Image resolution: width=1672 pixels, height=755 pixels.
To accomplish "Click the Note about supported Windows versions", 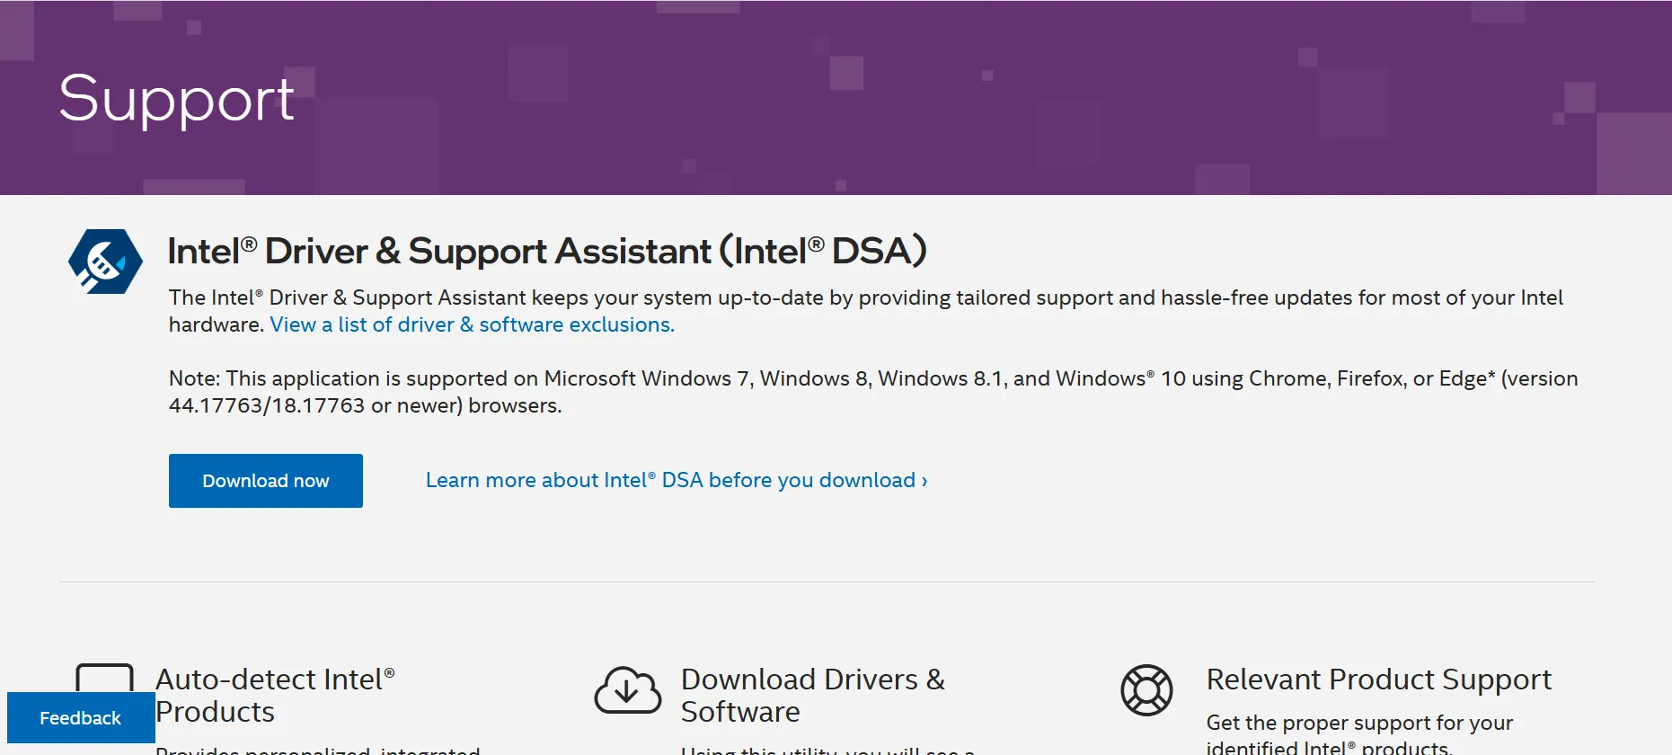I will coord(873,392).
